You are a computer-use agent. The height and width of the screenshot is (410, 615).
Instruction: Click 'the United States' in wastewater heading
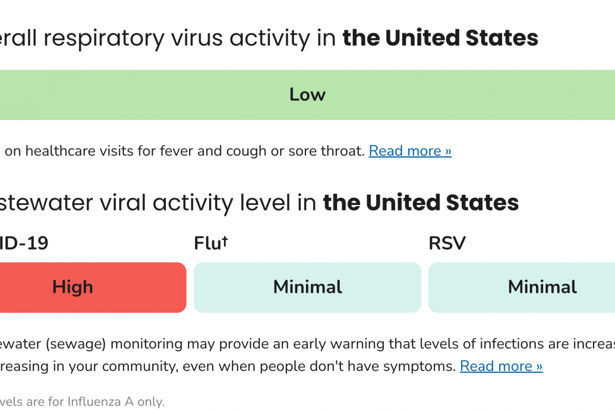pos(421,203)
